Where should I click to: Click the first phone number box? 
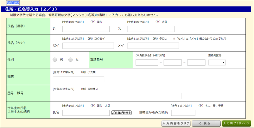(147, 62)
